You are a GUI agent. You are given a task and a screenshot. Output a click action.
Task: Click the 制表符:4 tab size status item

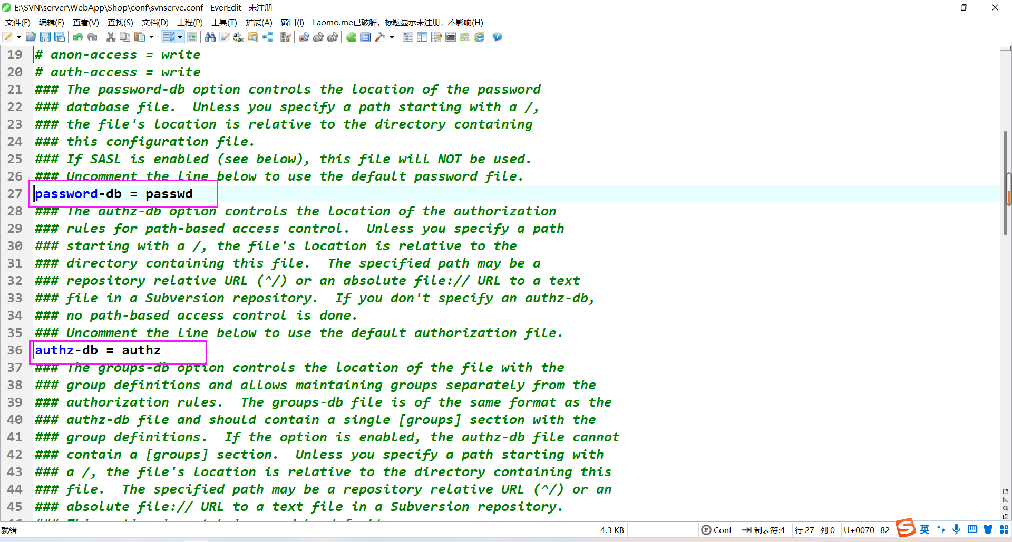coord(764,530)
